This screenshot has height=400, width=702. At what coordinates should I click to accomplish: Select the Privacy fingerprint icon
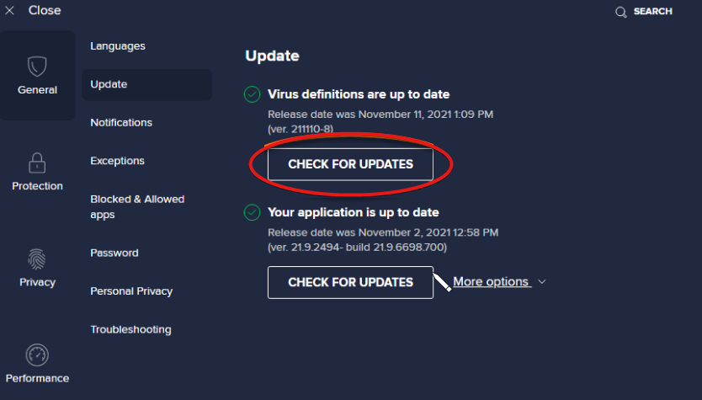point(37,259)
